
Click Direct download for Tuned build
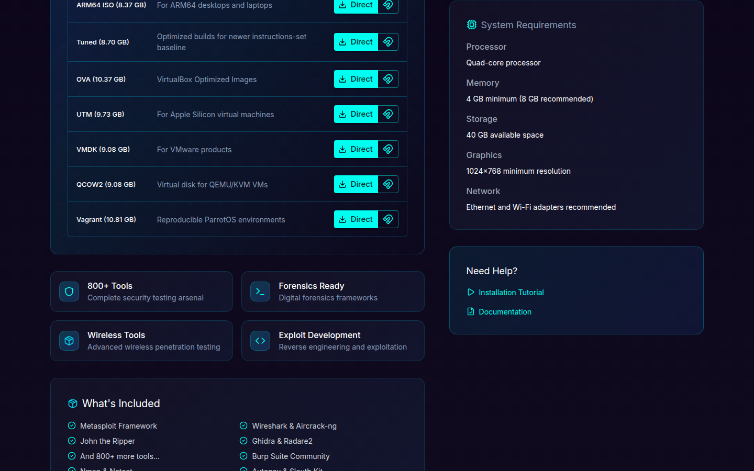click(x=356, y=42)
